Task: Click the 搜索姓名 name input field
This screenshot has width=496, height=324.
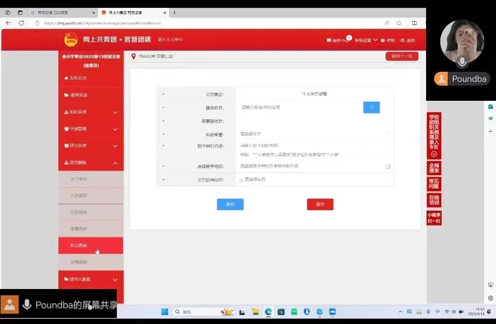Action: (x=299, y=107)
